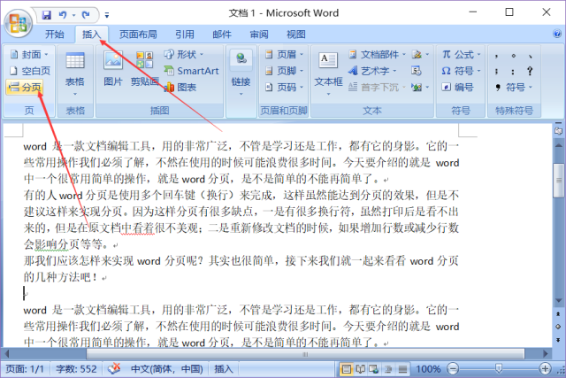
Task: Insert a blank page (空白页)
Action: 29,71
